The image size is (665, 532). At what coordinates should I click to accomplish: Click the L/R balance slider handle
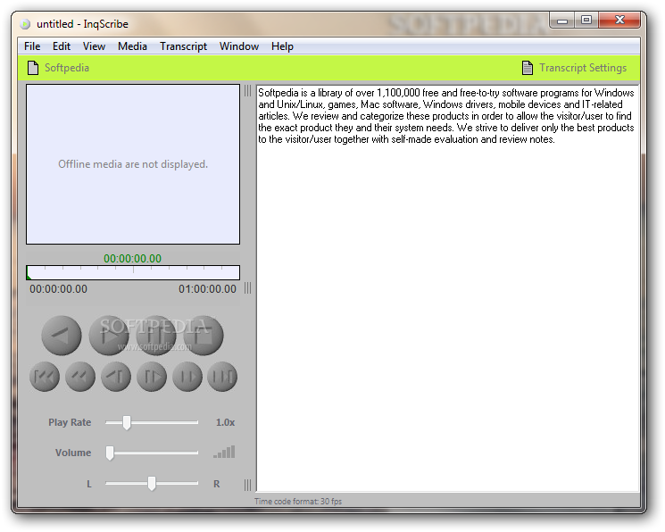coord(152,484)
